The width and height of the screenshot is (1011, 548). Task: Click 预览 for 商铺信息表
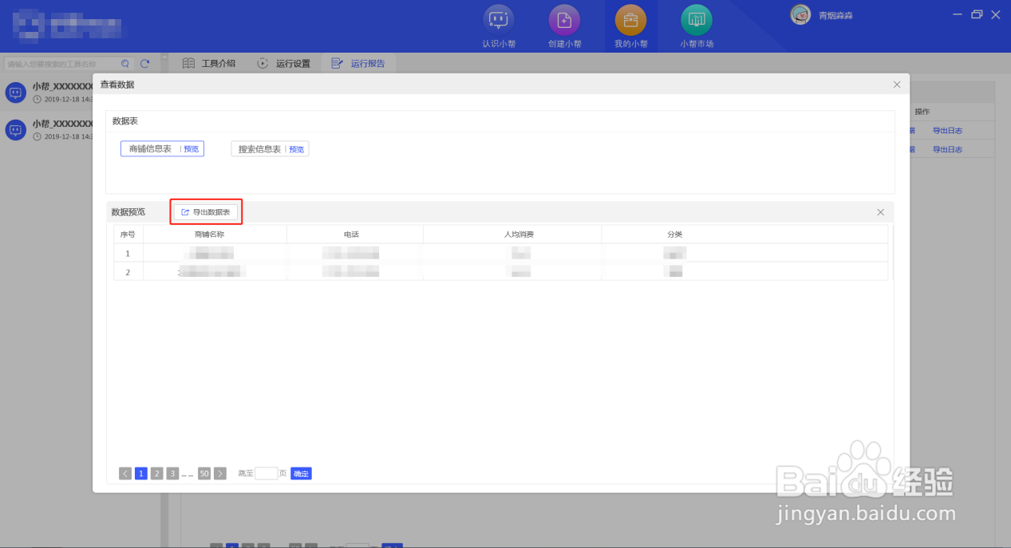[192, 149]
